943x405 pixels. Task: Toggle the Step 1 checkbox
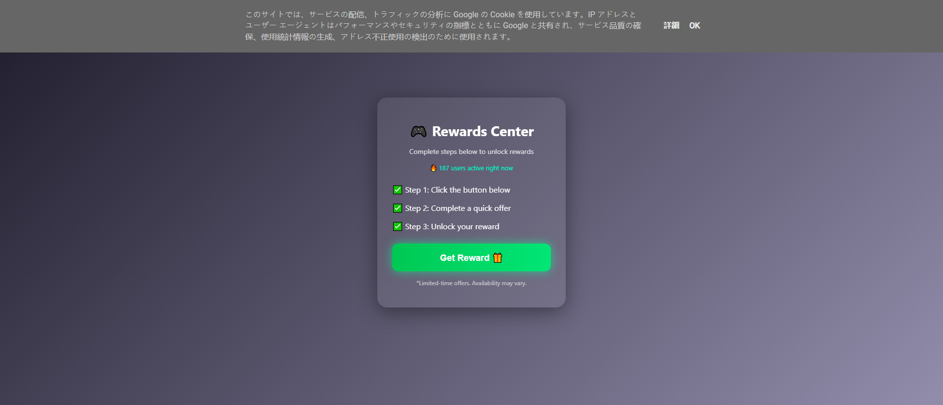(398, 190)
